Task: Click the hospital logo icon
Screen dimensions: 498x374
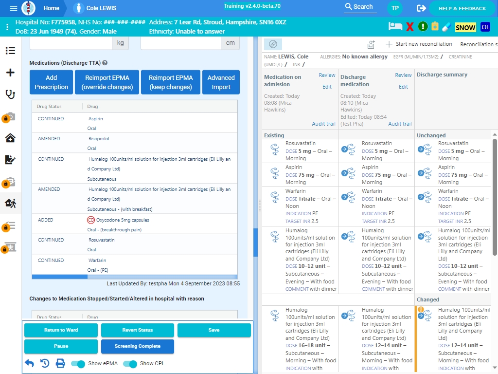Action: (x=28, y=8)
